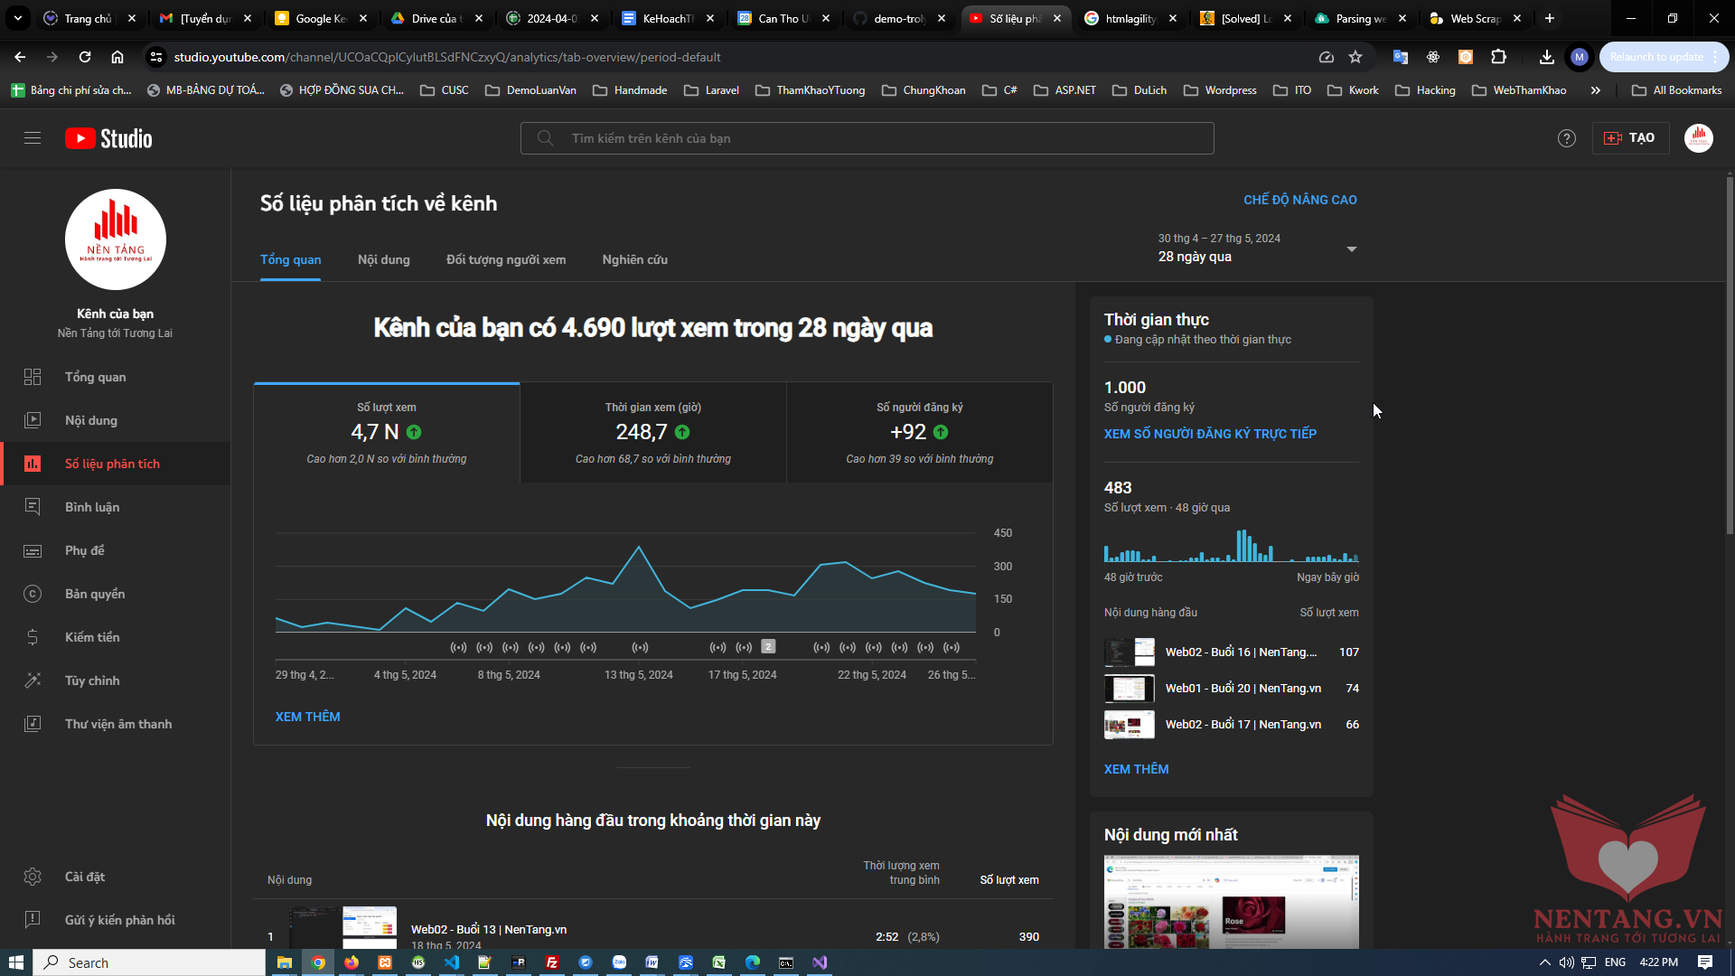
Task: Open the Audio library (Thư viện âm thanh)
Action: click(117, 724)
